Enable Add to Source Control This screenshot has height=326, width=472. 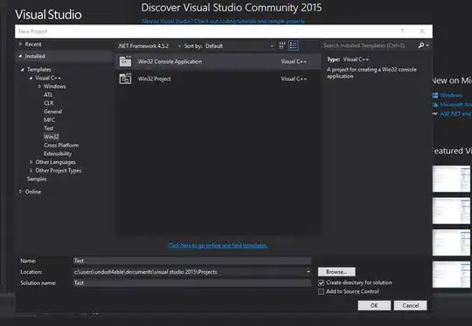coord(321,291)
